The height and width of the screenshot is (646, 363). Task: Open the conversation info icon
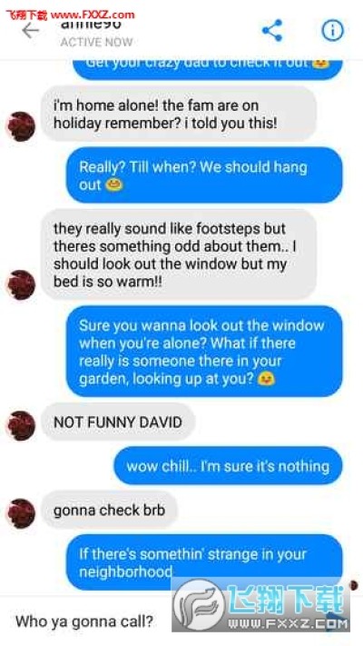(332, 31)
